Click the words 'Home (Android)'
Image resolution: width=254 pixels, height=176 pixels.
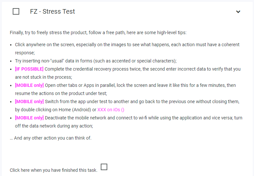tap(75, 110)
